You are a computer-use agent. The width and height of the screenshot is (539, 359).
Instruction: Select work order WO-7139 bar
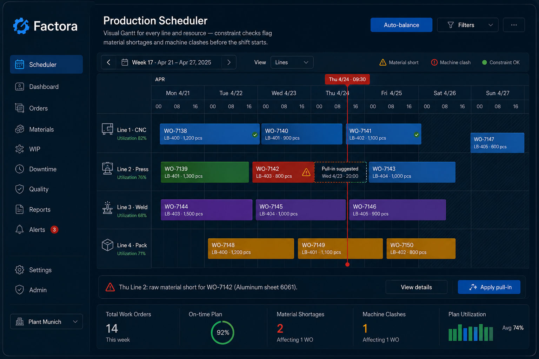[205, 172]
